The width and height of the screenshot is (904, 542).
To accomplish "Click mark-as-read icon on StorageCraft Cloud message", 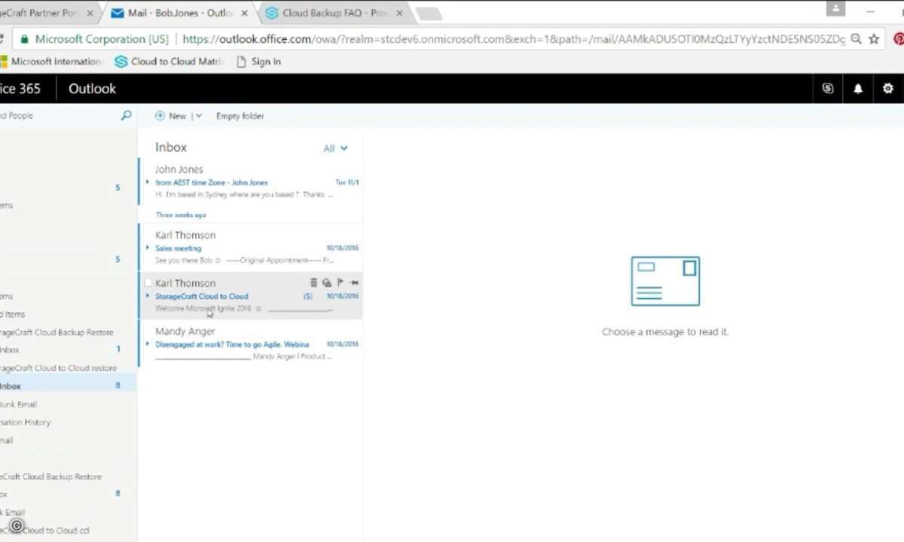I will (327, 282).
